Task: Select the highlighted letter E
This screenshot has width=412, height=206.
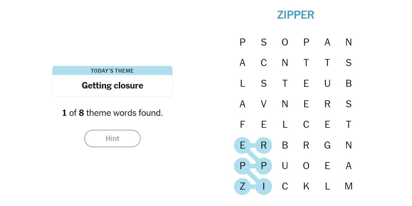Action: coord(242,145)
